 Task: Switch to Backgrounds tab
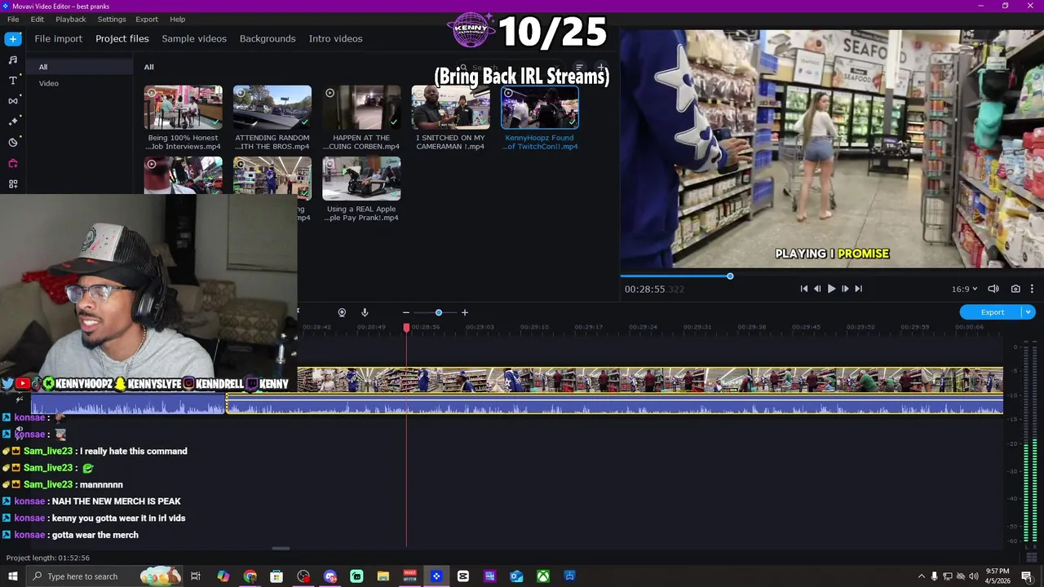pyautogui.click(x=268, y=38)
